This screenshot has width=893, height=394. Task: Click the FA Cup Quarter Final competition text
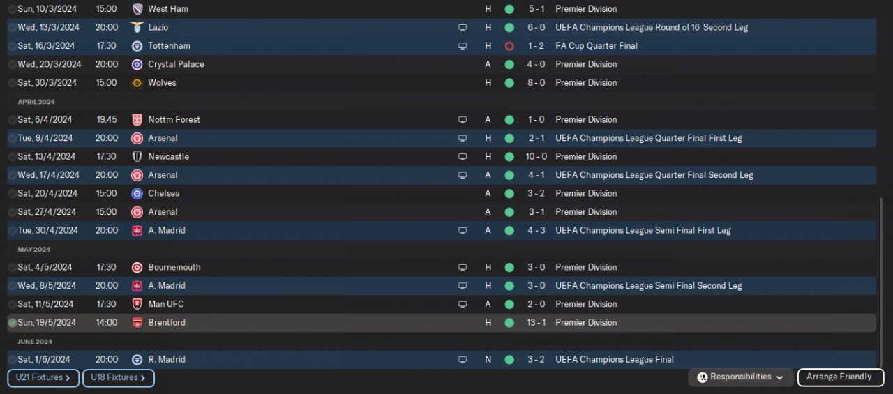[596, 46]
